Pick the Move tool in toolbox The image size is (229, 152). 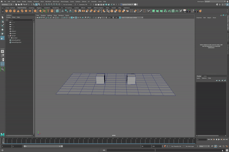pos(3,30)
